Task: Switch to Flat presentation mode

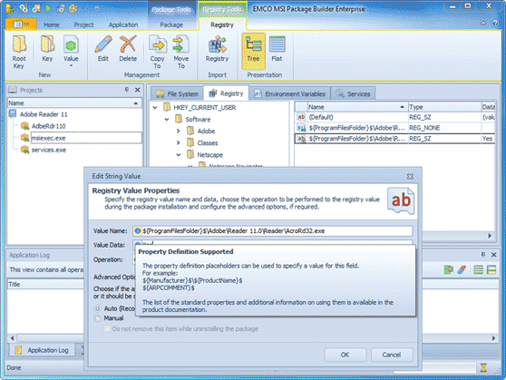Action: (x=277, y=48)
